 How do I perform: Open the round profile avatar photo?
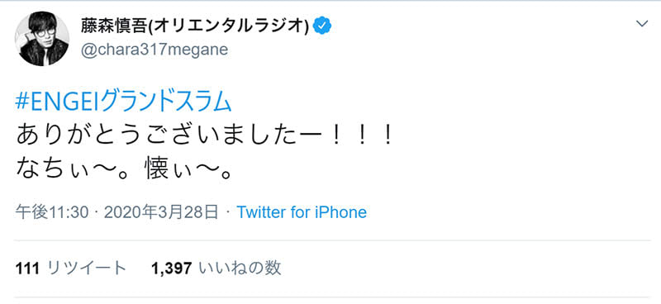tap(42, 38)
